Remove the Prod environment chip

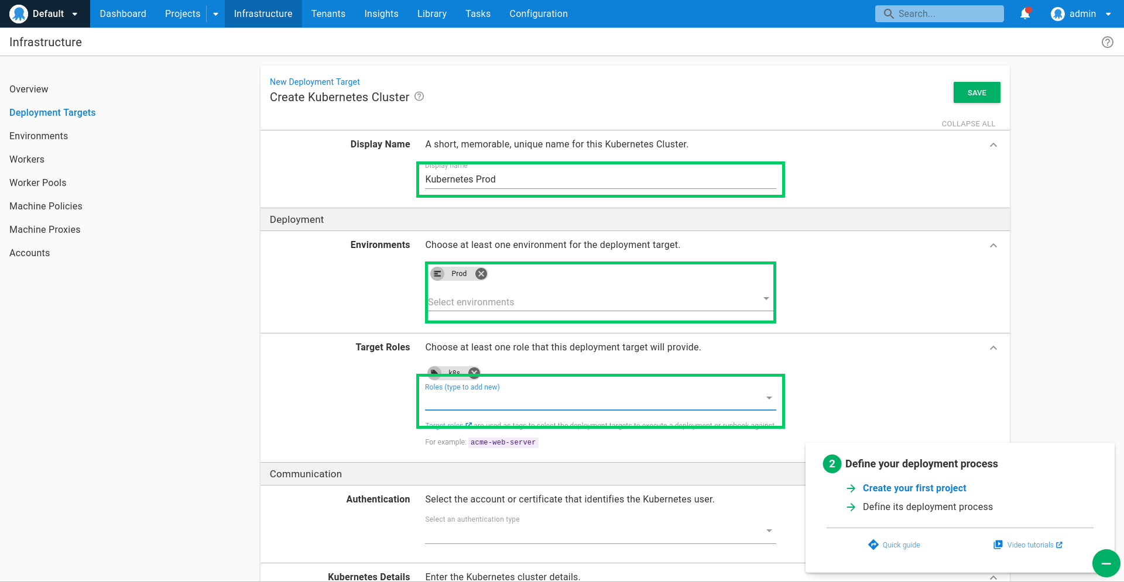tap(481, 274)
